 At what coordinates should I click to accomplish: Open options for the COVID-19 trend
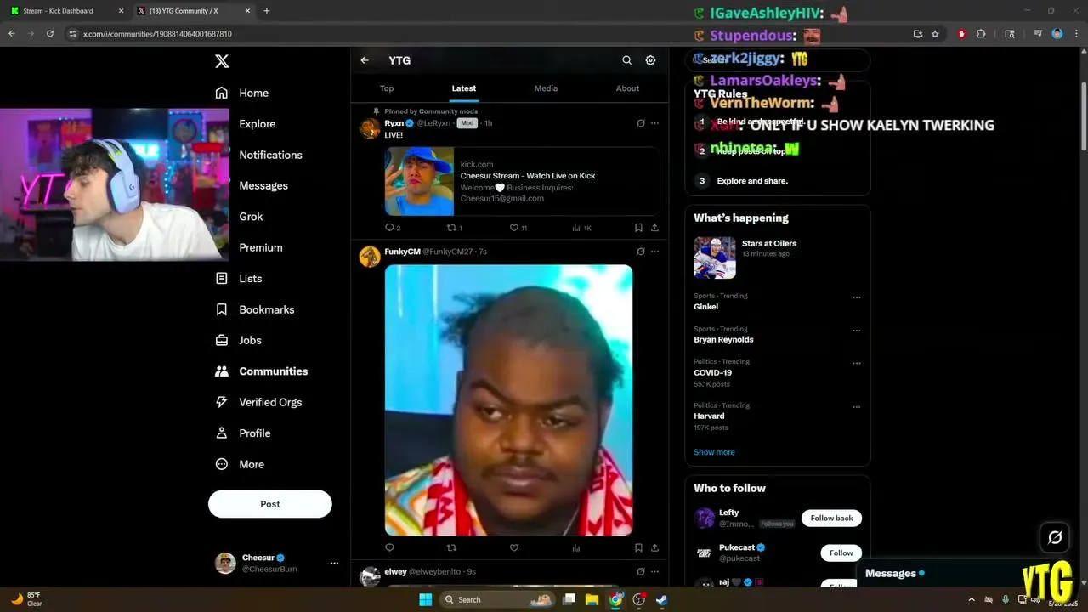[x=857, y=364]
